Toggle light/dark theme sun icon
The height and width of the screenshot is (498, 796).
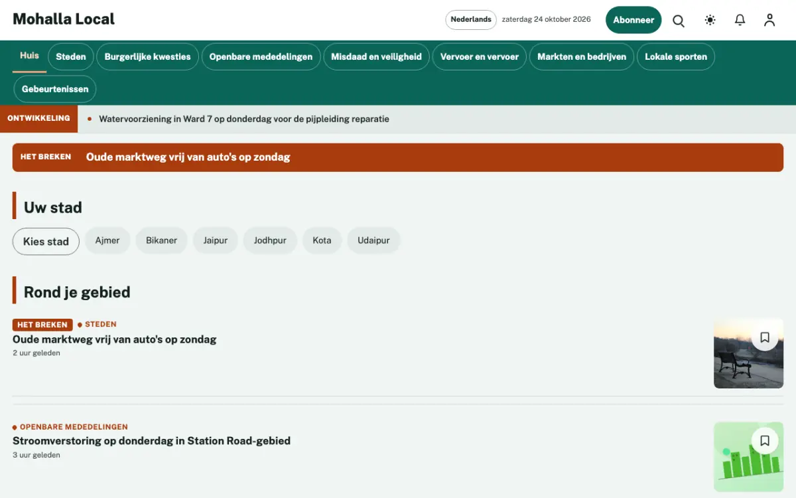(710, 21)
